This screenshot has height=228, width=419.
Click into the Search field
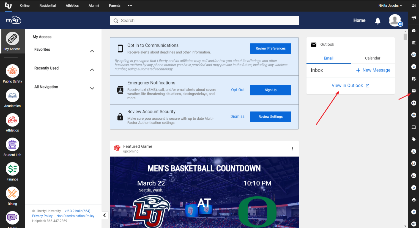[x=204, y=20]
